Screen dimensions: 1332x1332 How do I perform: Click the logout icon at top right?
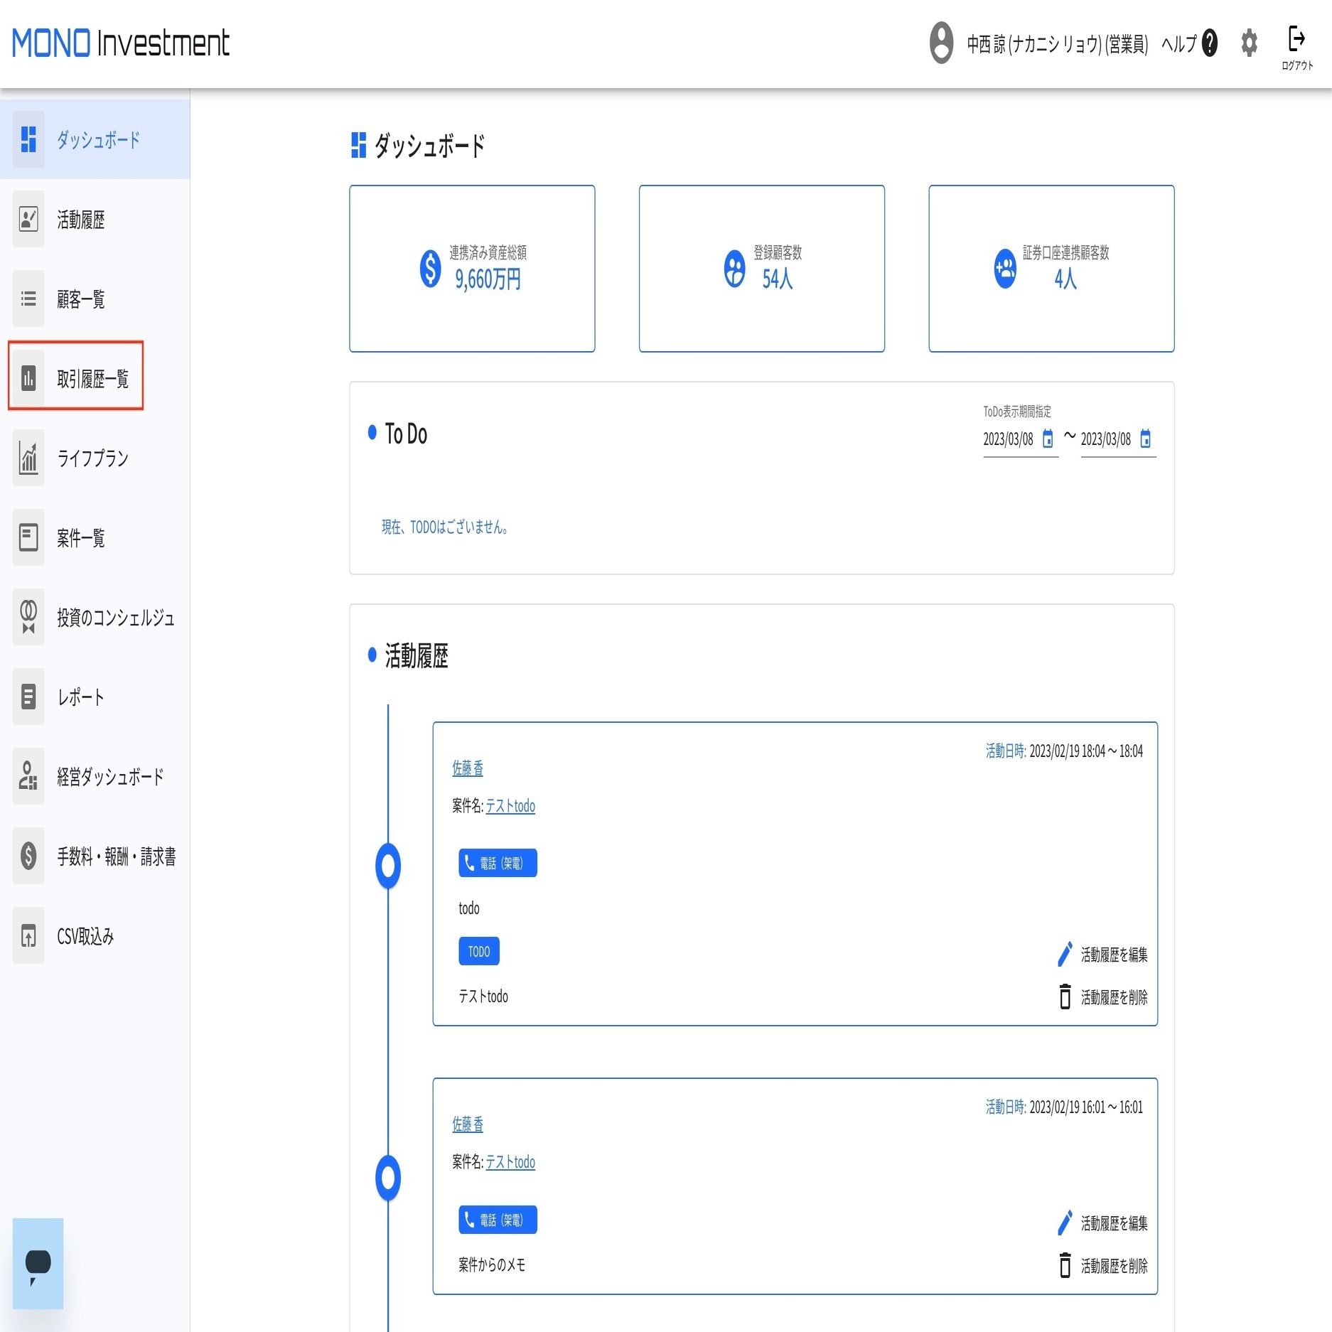pos(1296,40)
